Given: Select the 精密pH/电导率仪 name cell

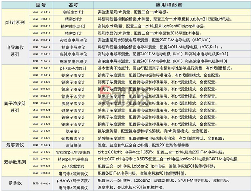Looking at the screenshot, I should [x=73, y=159].
